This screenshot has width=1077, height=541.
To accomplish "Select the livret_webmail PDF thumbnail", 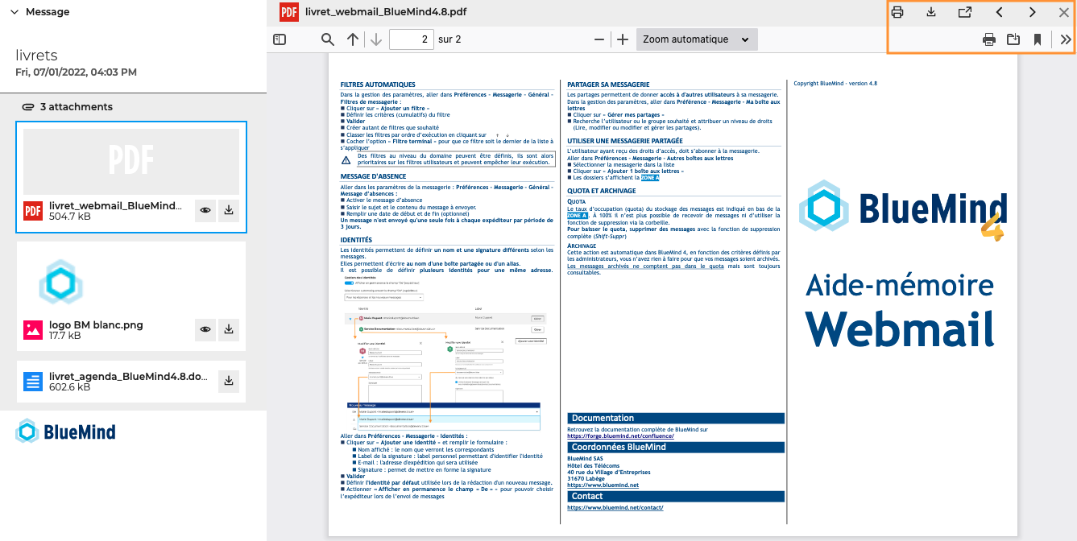I will point(131,160).
